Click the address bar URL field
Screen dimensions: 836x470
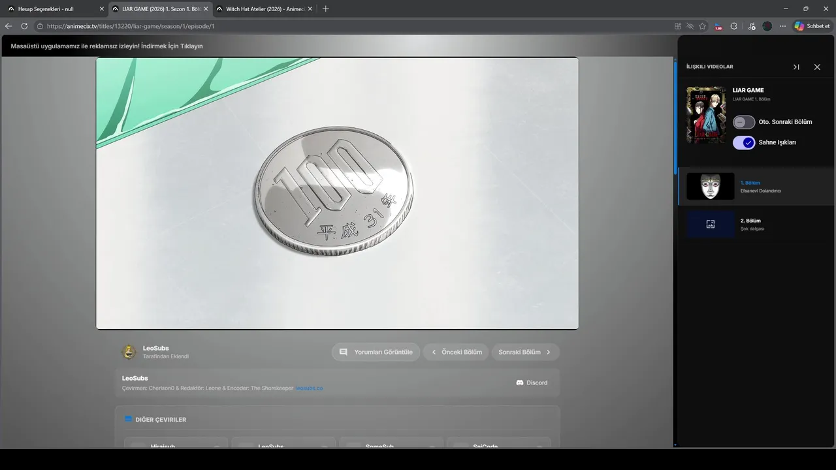coord(353,26)
